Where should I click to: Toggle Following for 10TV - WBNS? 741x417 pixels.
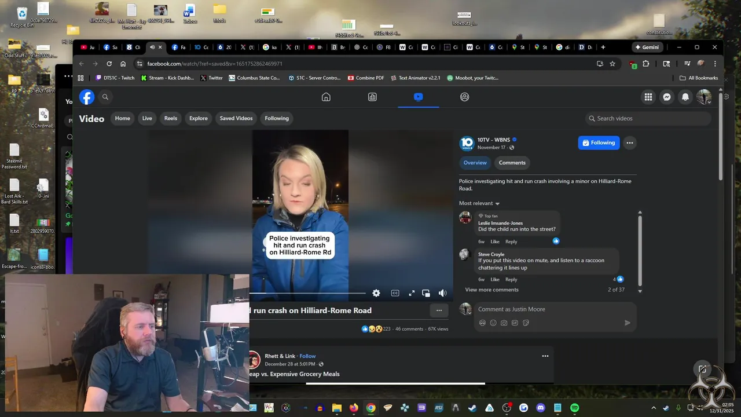coord(599,143)
